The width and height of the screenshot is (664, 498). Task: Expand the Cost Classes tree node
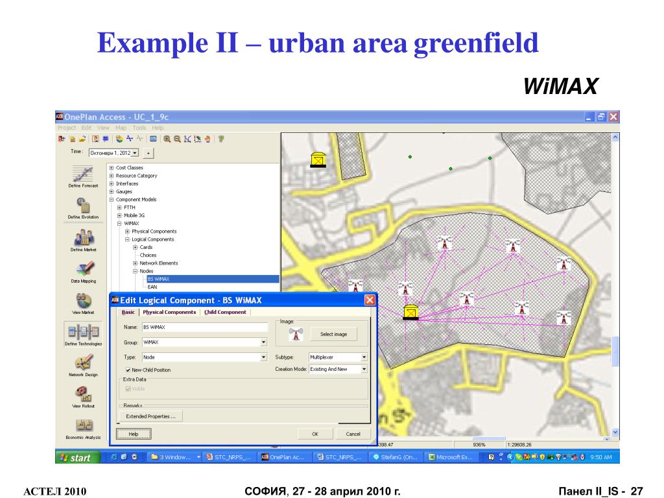112,168
